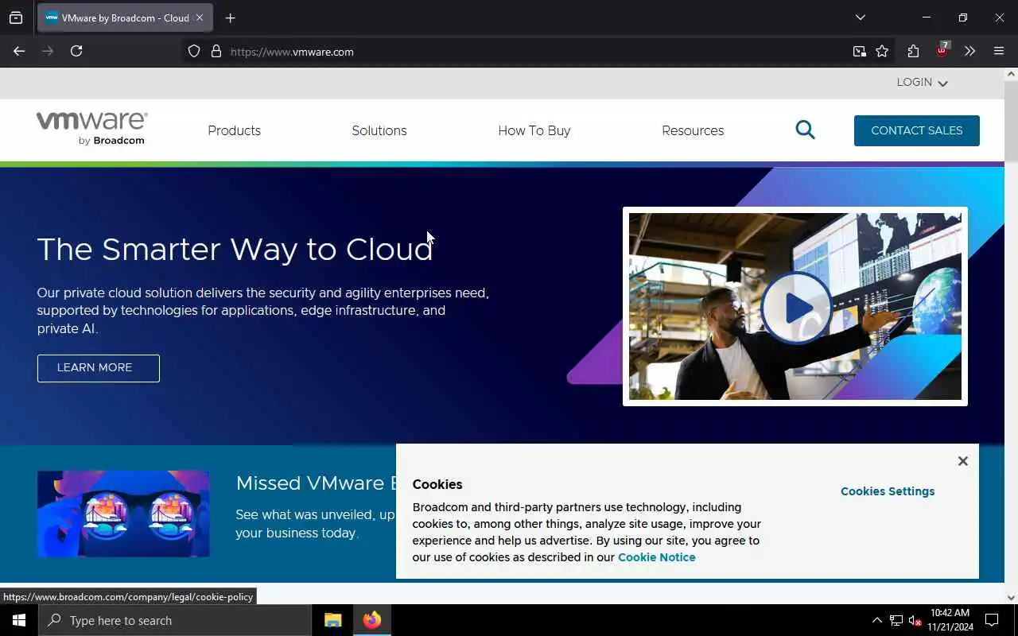Click the 'Cookies' banner title
The height and width of the screenshot is (636, 1018).
point(437,484)
